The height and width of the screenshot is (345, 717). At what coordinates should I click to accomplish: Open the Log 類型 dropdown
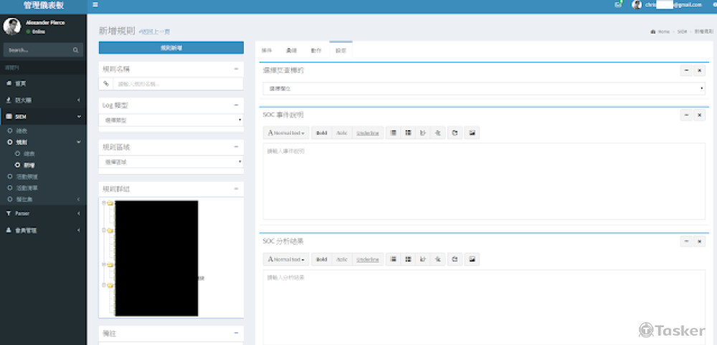coord(171,120)
